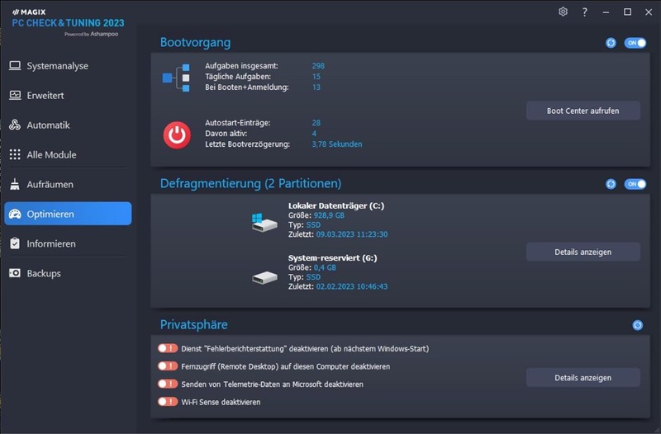Click Details anzeigen for Defragmentierung
The width and height of the screenshot is (661, 434).
[583, 252]
